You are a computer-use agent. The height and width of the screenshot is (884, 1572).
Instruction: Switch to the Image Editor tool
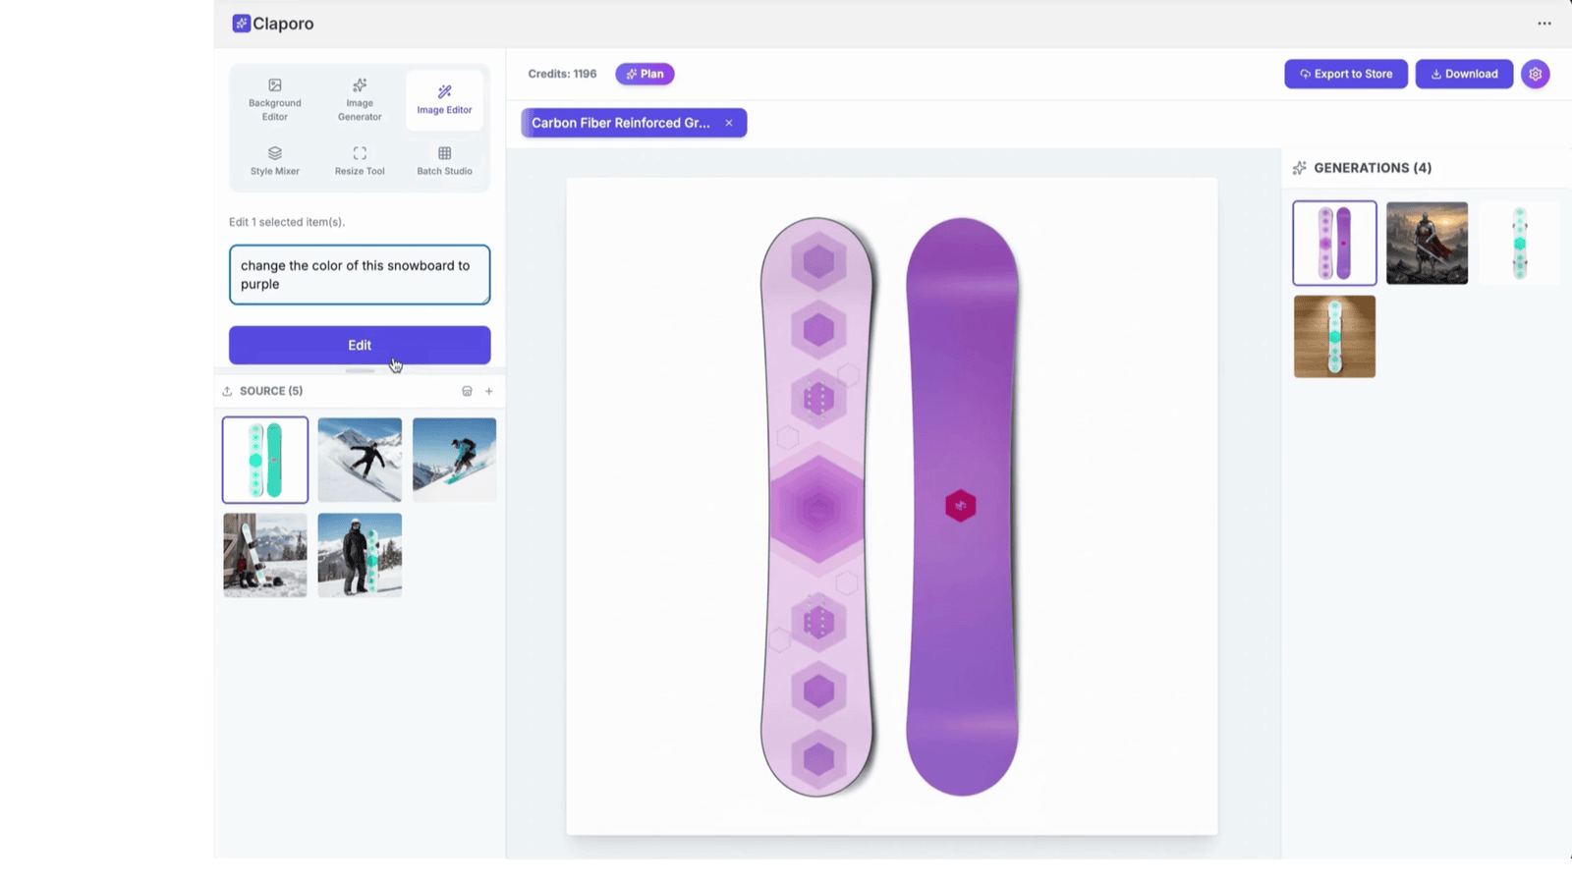pos(444,98)
